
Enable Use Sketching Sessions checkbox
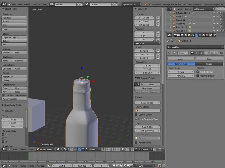click(3, 95)
